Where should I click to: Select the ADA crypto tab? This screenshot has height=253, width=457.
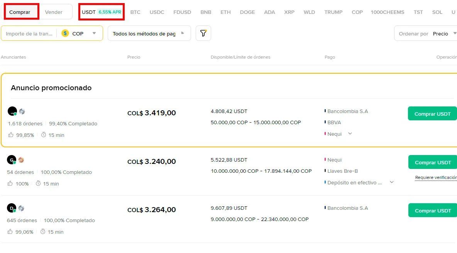(x=269, y=12)
